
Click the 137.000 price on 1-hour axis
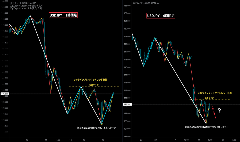click(5, 132)
